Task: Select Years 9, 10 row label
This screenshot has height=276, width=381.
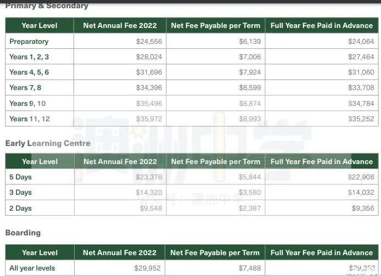Action: (x=27, y=104)
